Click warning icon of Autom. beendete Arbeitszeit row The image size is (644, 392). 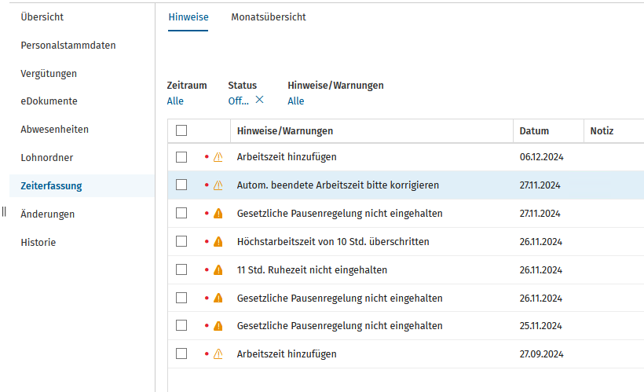tap(218, 185)
